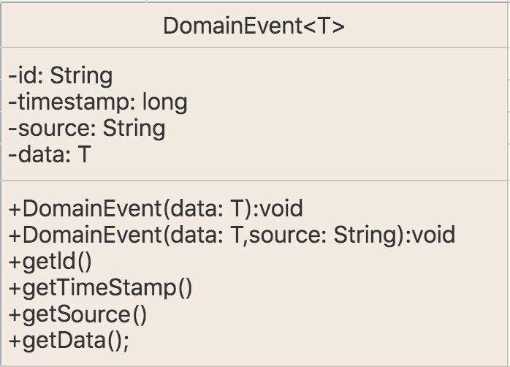Click the -source: String attribute line
510x367 pixels.
point(86,128)
